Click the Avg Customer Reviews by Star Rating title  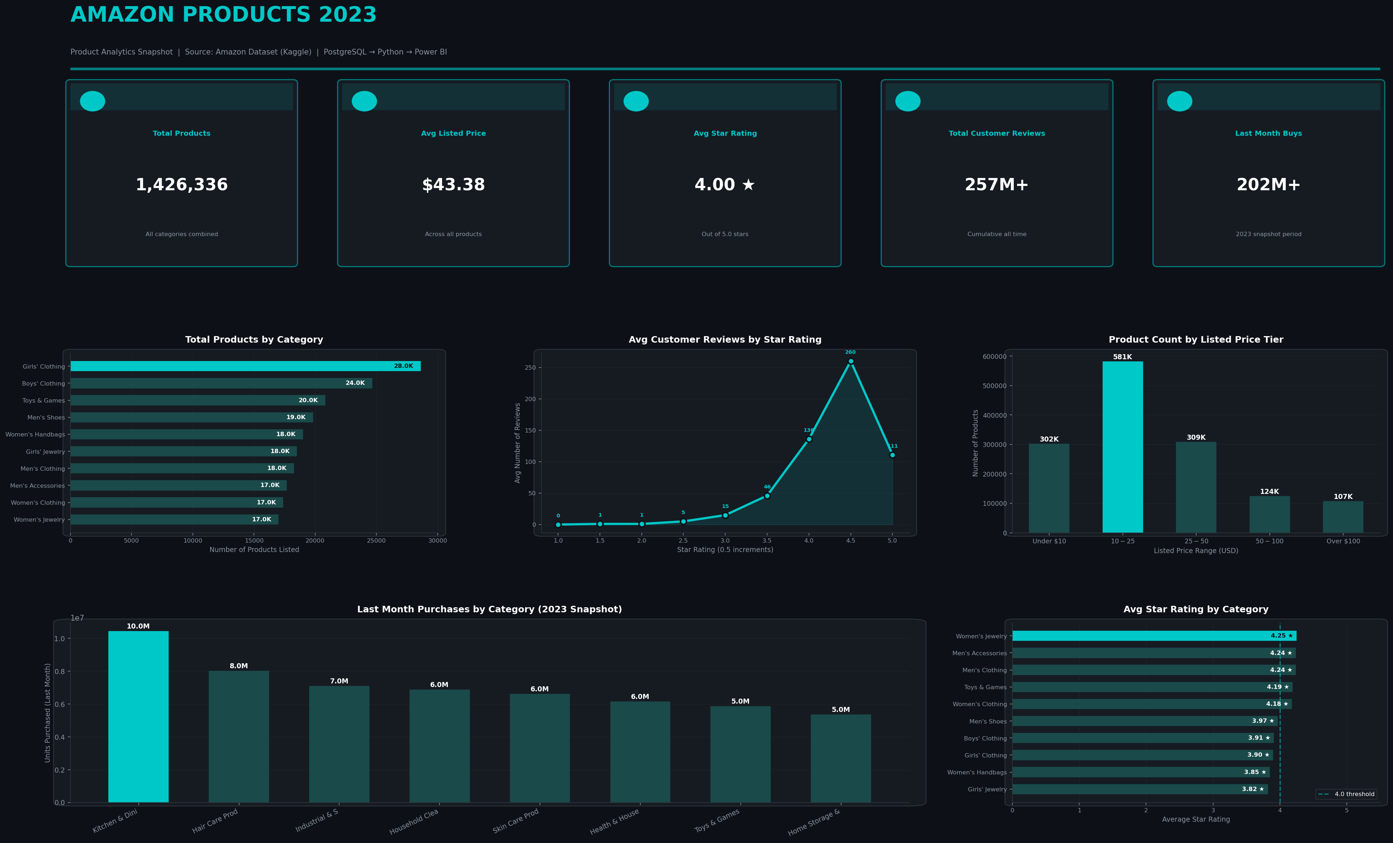click(x=725, y=340)
